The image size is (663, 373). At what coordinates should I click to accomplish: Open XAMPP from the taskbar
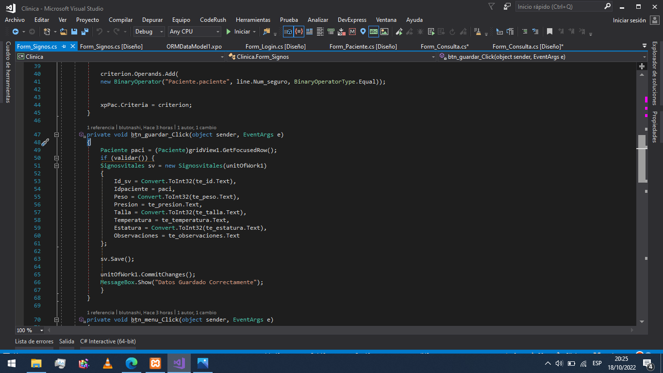(155, 363)
